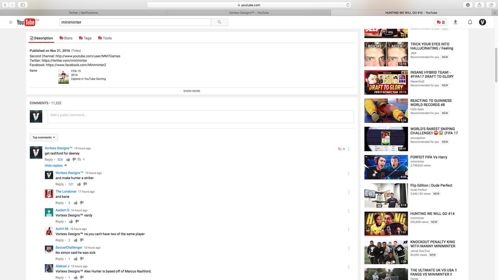
Task: Open the Facebook Miniminter2 link
Action: [x=76, y=65]
